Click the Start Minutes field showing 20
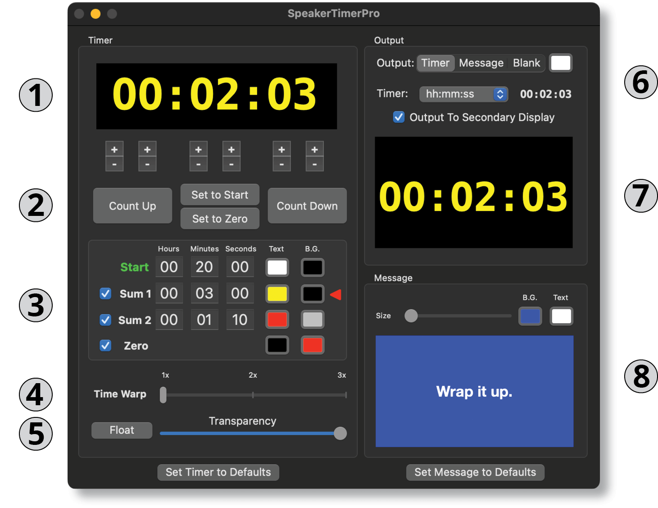Viewport: 658px width, 508px height. (x=204, y=267)
